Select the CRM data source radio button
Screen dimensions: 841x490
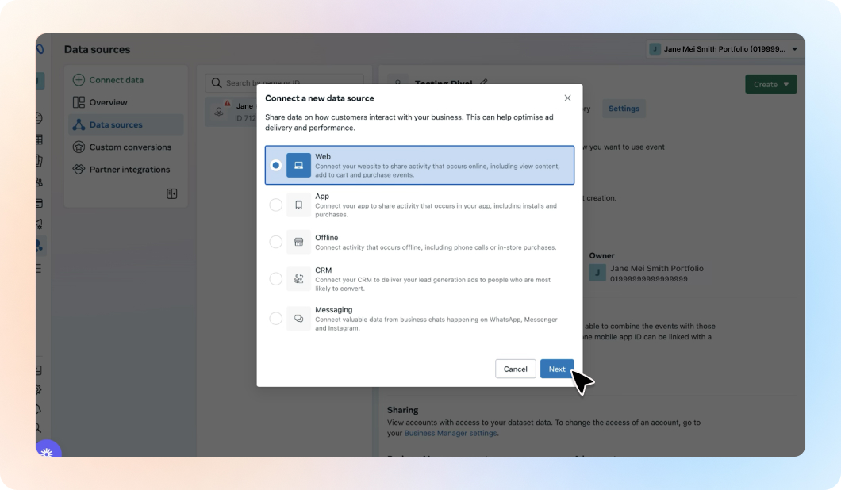click(275, 279)
